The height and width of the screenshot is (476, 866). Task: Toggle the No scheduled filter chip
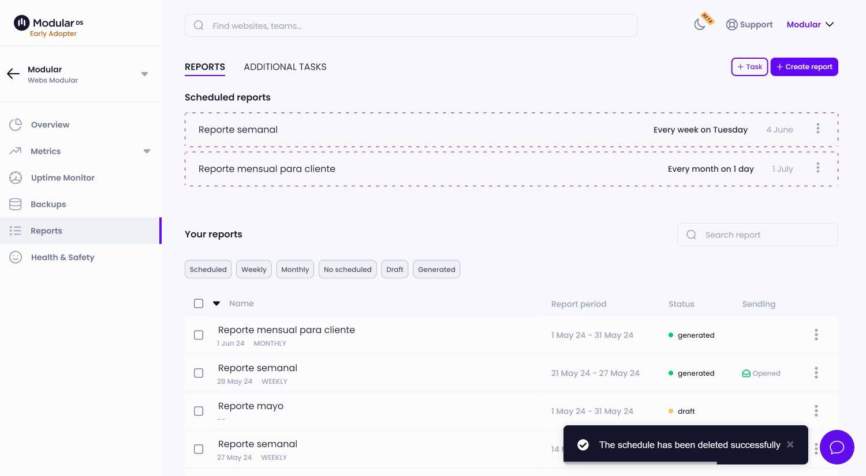coord(348,269)
